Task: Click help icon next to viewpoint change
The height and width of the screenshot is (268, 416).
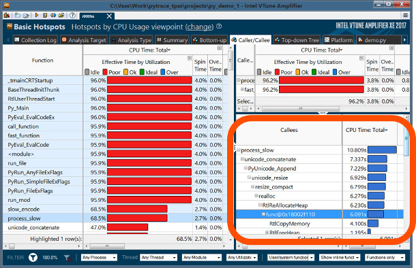Action: [x=219, y=27]
